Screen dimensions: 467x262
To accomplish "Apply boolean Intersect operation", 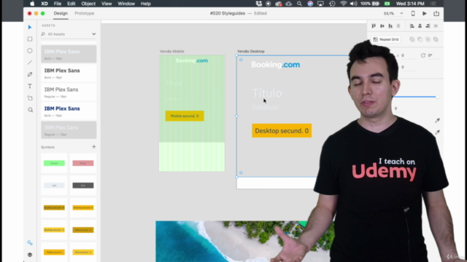I will 428,39.
